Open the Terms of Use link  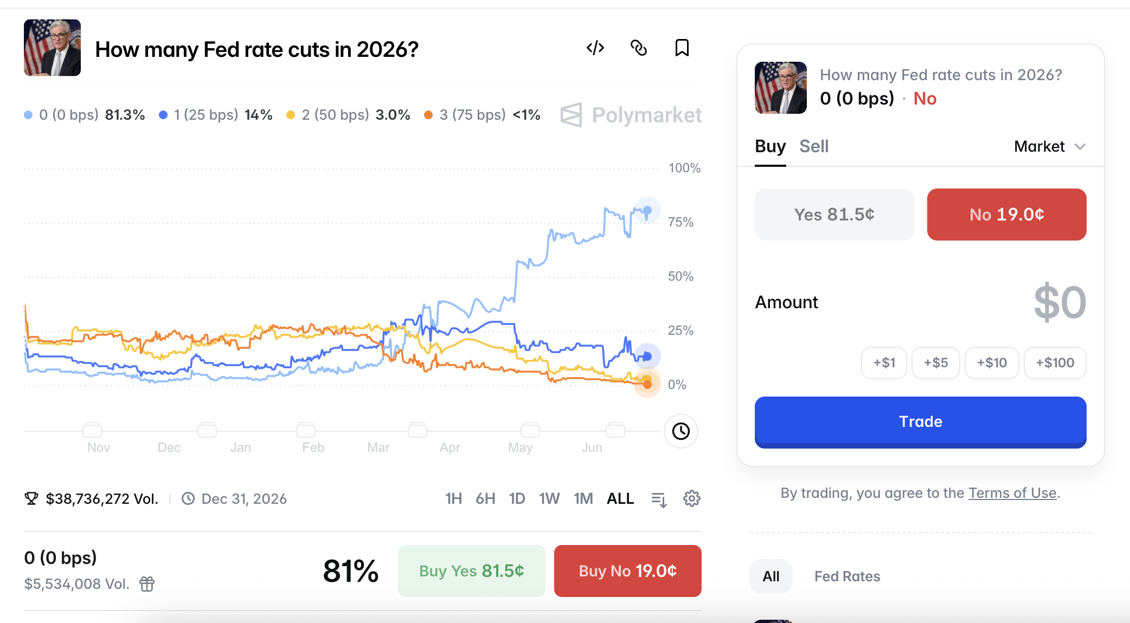pyautogui.click(x=1012, y=493)
